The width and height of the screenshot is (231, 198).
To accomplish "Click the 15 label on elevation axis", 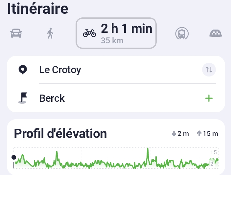I will coord(214,152).
